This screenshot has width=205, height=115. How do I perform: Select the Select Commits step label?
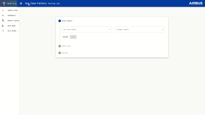coord(67,21)
